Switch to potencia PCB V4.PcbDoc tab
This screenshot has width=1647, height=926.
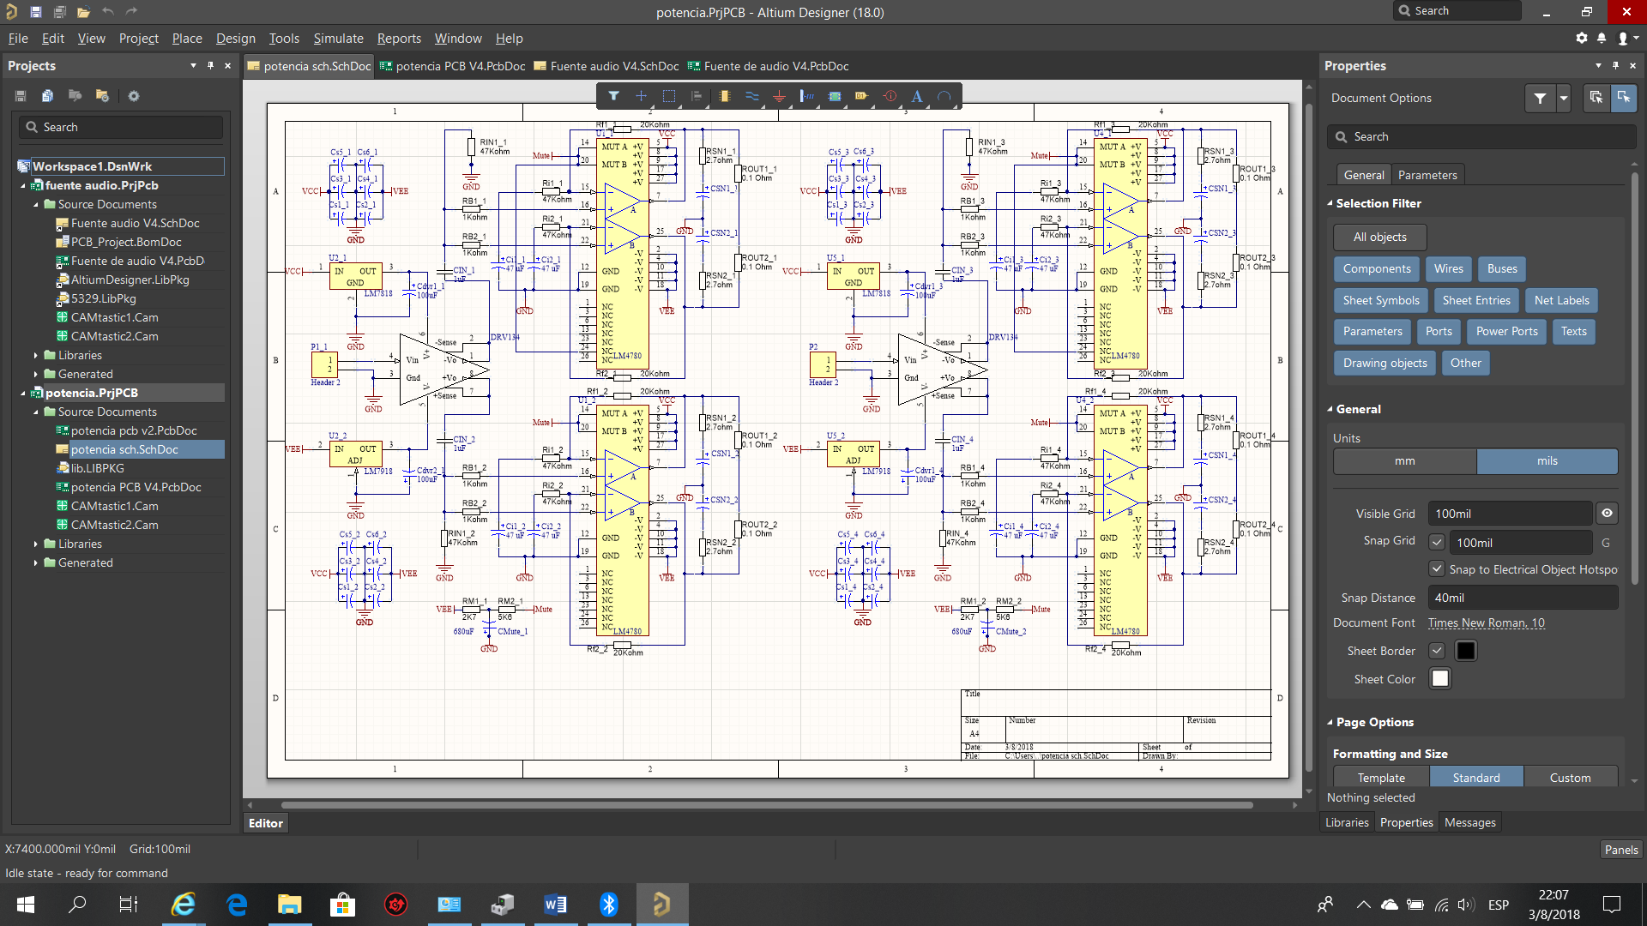point(453,66)
